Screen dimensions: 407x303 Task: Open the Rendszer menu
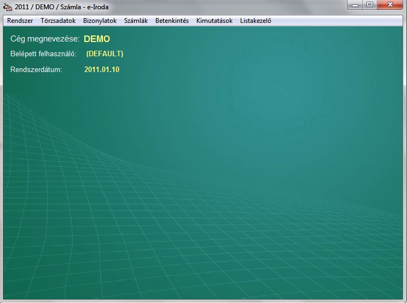pos(20,21)
